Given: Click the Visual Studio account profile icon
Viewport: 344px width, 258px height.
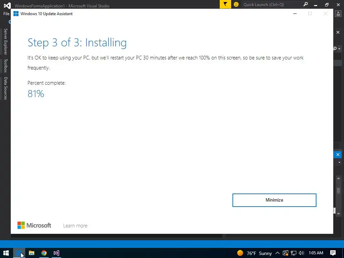Looking at the screenshot, I should click(x=338, y=13).
